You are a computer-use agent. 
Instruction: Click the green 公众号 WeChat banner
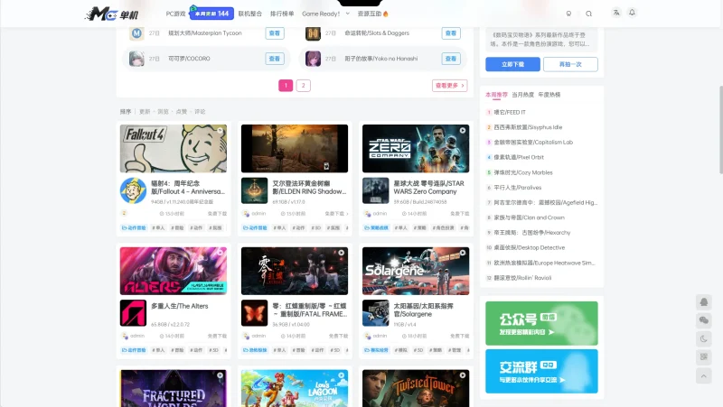coord(541,323)
